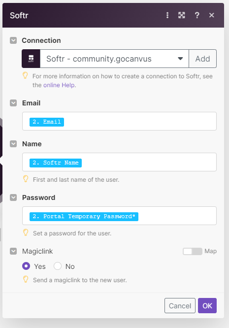Open help via the question mark icon
The width and height of the screenshot is (229, 328).
coord(197,15)
